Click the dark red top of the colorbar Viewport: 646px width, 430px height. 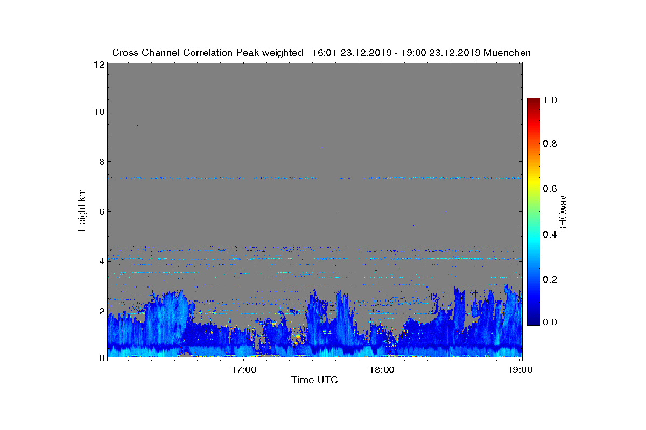[533, 102]
